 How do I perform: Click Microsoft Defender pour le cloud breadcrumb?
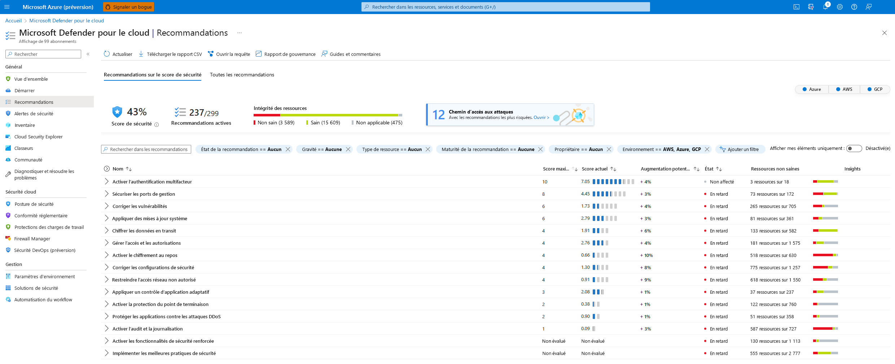pos(67,21)
